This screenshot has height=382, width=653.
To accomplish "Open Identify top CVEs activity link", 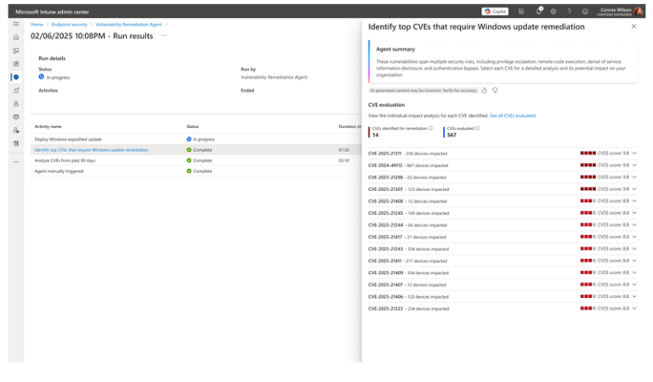I will pos(91,150).
